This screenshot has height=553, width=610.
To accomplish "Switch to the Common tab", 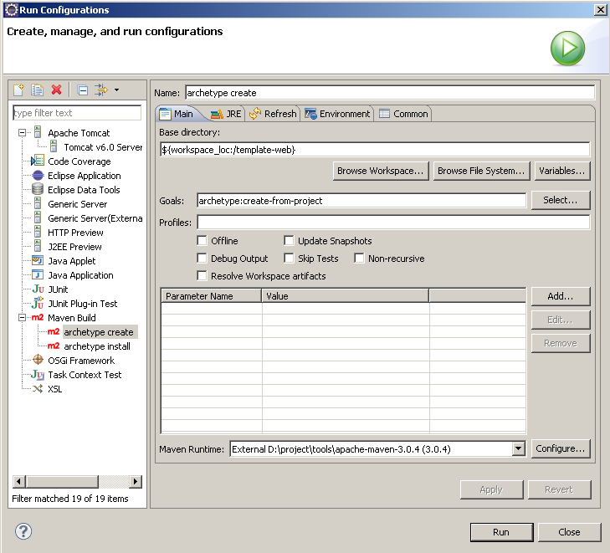I will coord(404,114).
